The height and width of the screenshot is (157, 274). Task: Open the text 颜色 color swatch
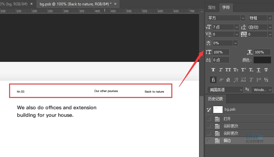coord(262,60)
